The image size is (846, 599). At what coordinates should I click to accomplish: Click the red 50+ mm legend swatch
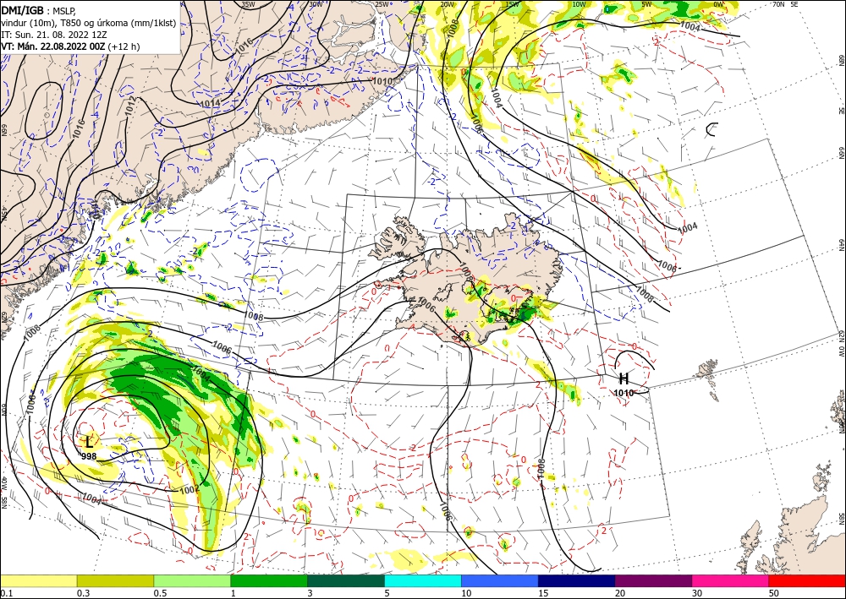click(807, 580)
